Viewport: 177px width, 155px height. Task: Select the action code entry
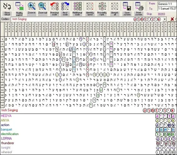(5, 125)
